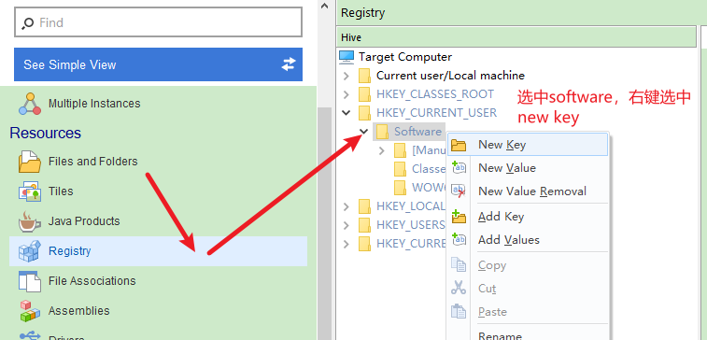
Task: Expand the last HKEY_CURRE… node
Action: [346, 244]
